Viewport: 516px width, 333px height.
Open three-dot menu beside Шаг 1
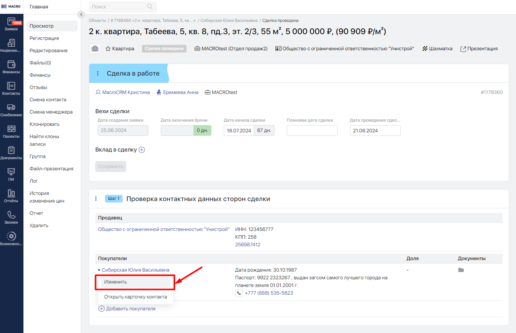coord(96,199)
